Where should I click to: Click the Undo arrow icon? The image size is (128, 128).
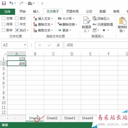click(11, 3)
